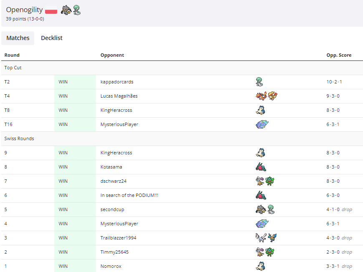
Task: Click the T8 round label
Action: pyautogui.click(x=7, y=110)
